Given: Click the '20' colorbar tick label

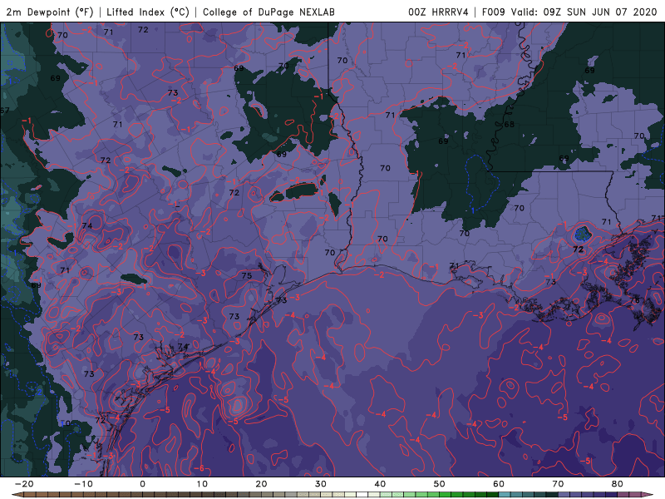Looking at the screenshot, I should pyautogui.click(x=261, y=484).
